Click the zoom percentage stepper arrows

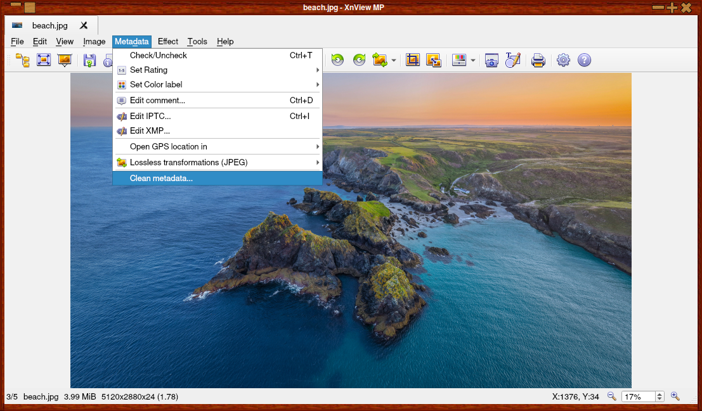[x=660, y=396]
